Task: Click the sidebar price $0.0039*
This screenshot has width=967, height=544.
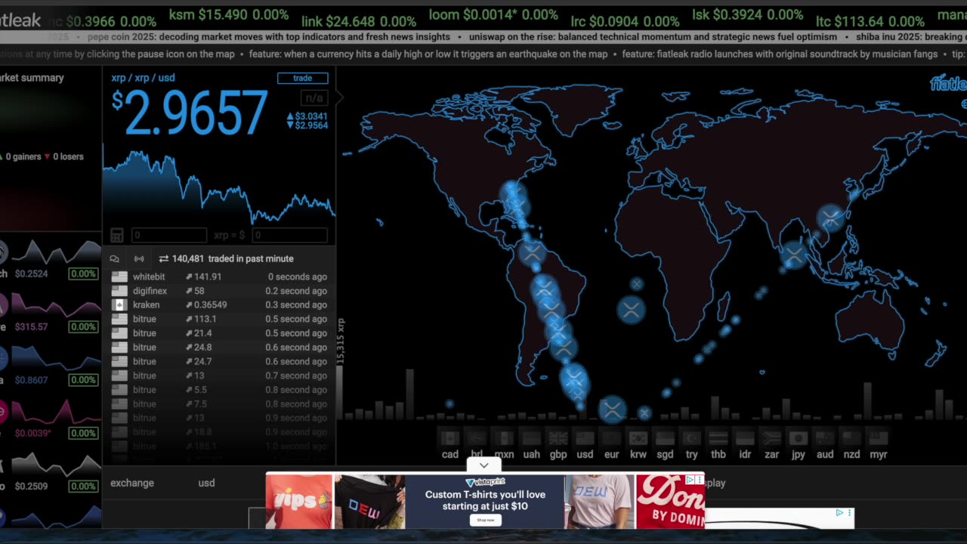Action: (33, 433)
